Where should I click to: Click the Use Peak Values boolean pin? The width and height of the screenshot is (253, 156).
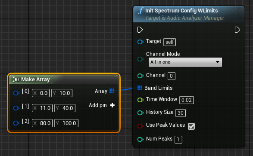coord(141,126)
